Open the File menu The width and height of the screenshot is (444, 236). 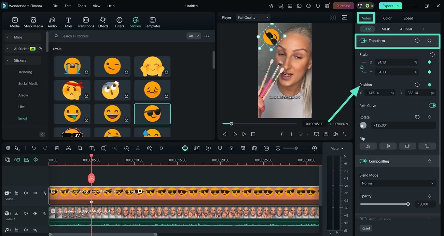tap(55, 6)
